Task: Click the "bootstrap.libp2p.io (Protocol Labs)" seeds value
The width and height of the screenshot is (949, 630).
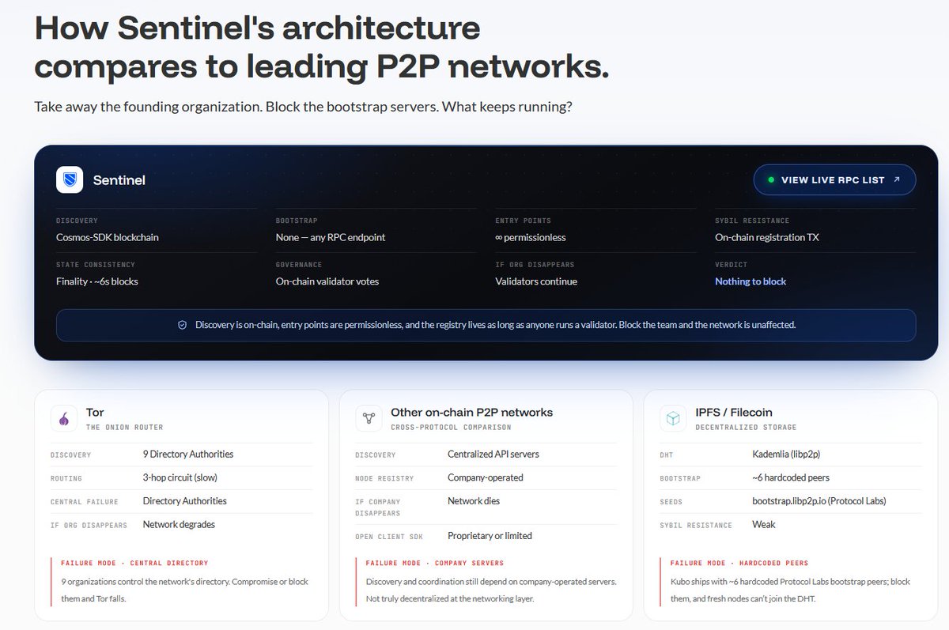Action: click(819, 501)
